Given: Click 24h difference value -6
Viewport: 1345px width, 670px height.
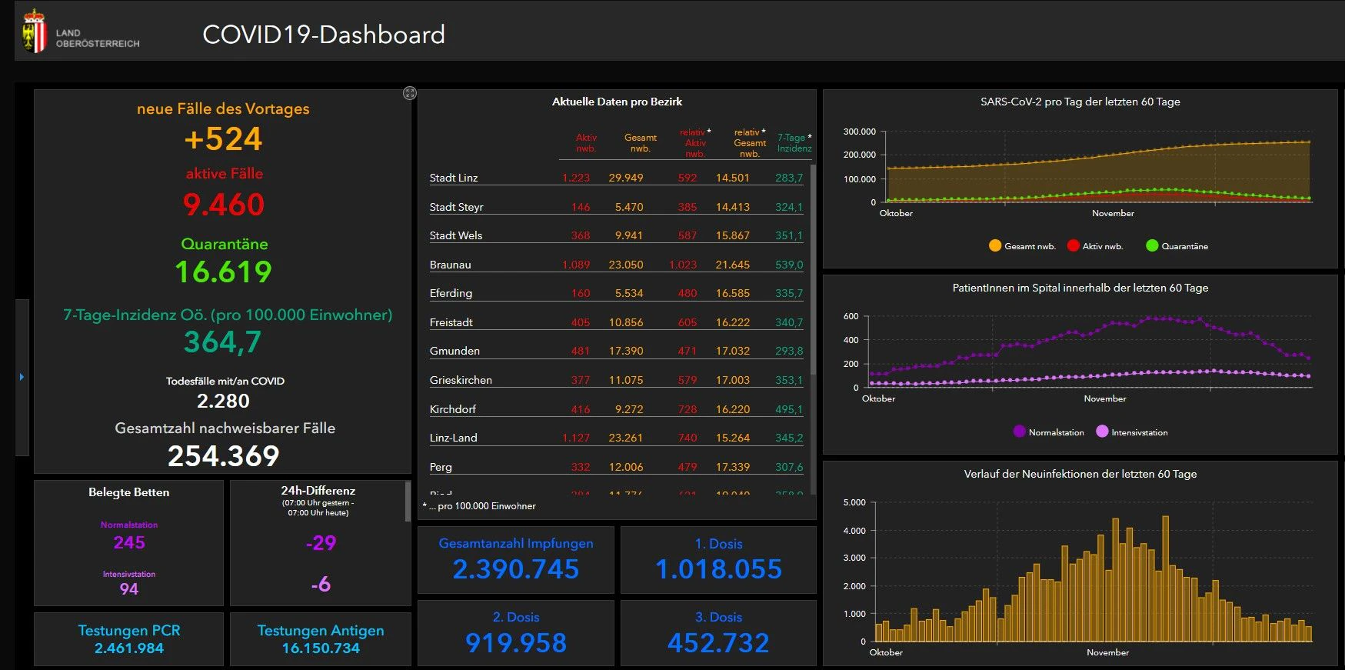Looking at the screenshot, I should click(x=321, y=585).
